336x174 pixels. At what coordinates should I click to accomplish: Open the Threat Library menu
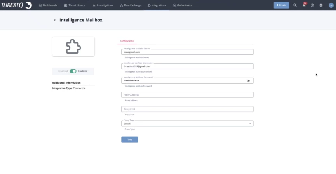coord(74,5)
